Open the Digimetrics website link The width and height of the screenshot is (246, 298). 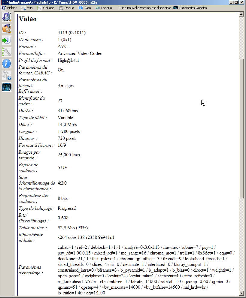(190, 8)
